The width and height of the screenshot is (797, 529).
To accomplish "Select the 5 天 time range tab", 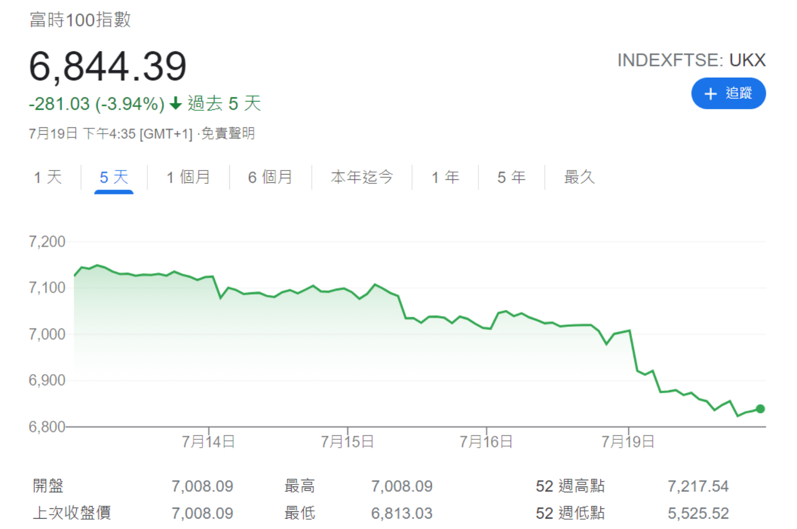I will click(x=114, y=178).
